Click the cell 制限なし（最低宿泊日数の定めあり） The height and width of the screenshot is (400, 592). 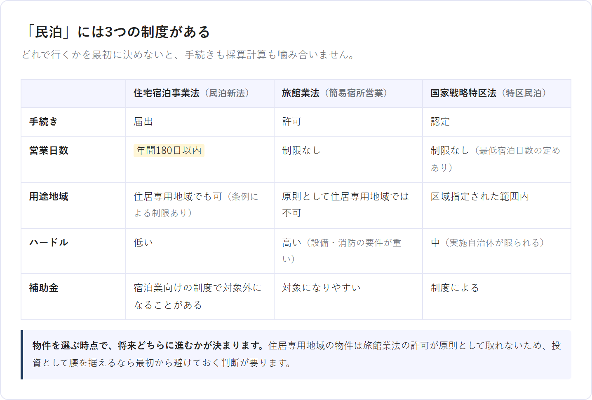click(x=497, y=159)
